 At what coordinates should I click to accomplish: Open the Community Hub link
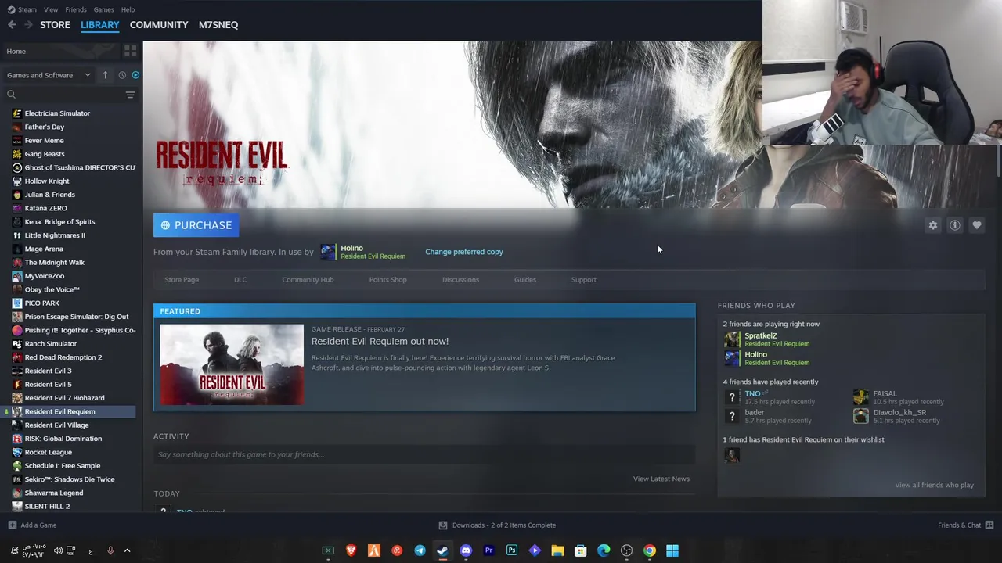pyautogui.click(x=308, y=280)
